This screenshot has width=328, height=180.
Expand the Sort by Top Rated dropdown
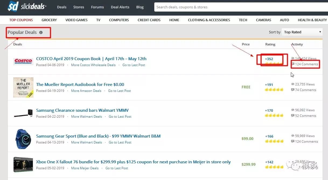(302, 32)
